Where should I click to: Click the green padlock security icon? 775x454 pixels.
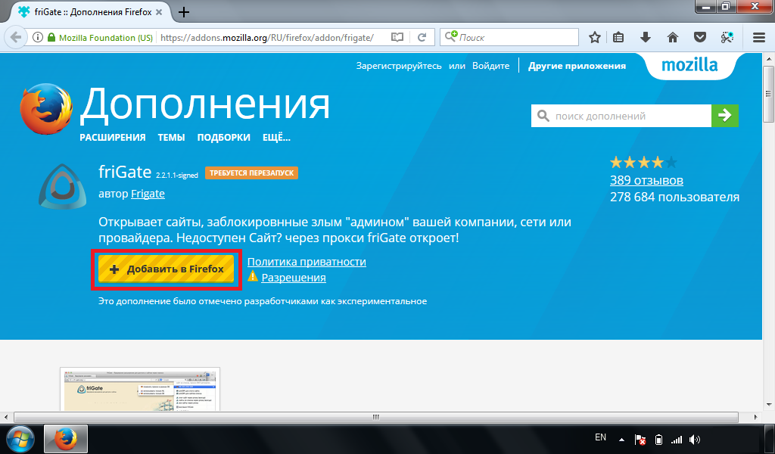point(51,38)
